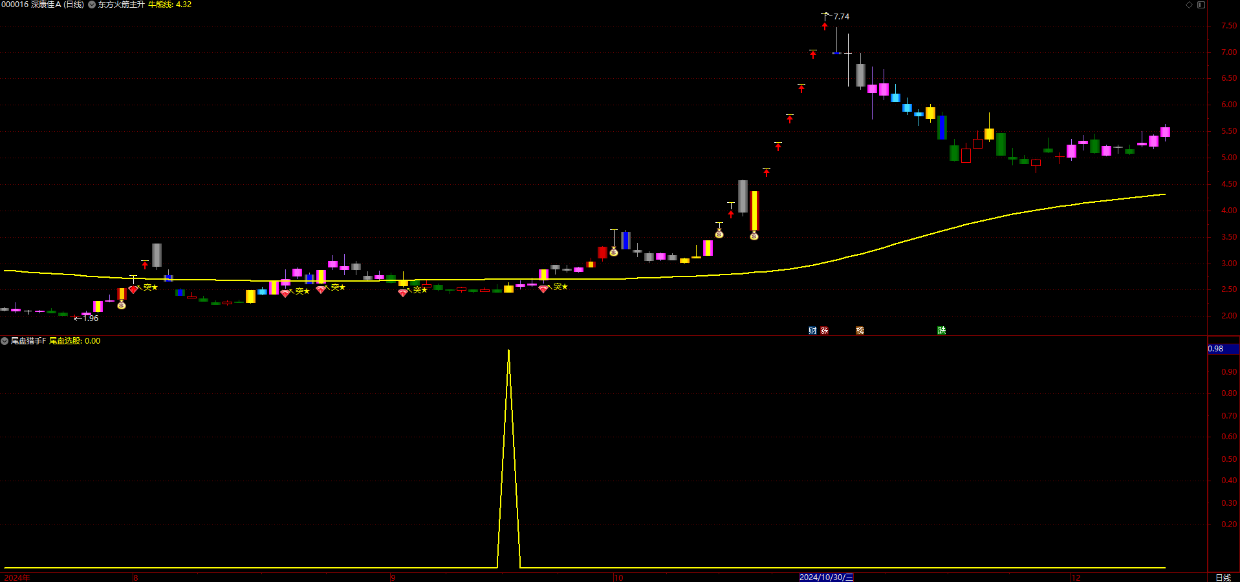The height and width of the screenshot is (582, 1240).
Task: Click the orange 榜 event marker
Action: coord(860,330)
